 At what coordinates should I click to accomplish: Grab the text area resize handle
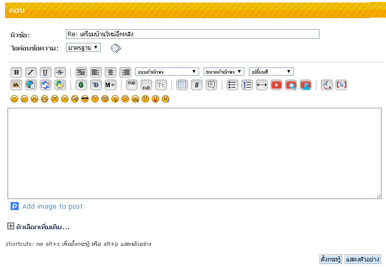click(378, 196)
